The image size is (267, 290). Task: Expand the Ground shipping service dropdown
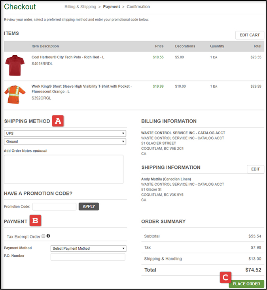coord(65,141)
